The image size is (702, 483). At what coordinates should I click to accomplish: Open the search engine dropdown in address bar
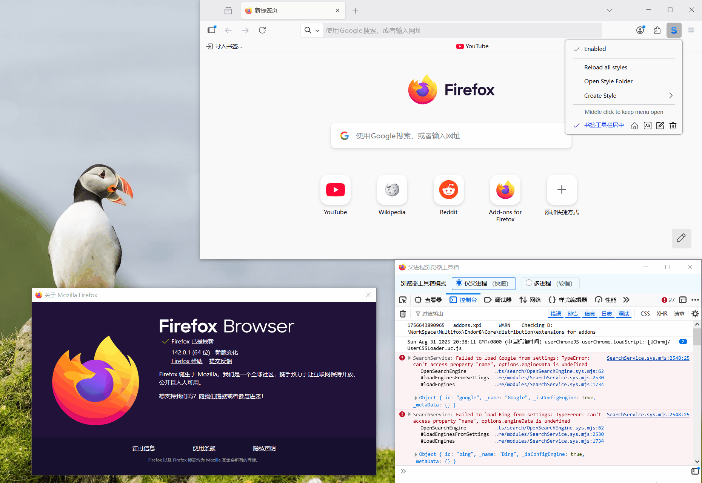[312, 30]
